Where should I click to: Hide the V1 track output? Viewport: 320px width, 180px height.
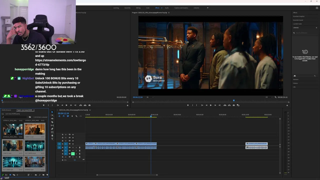[73, 144]
